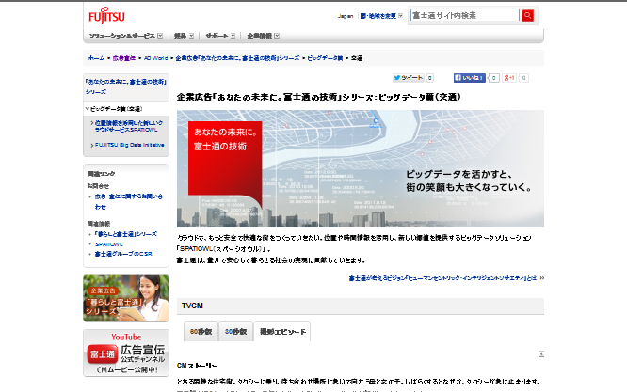Screen dimensions: 627x392
Task: Expand the サポート (support) menu
Action: pyautogui.click(x=220, y=36)
